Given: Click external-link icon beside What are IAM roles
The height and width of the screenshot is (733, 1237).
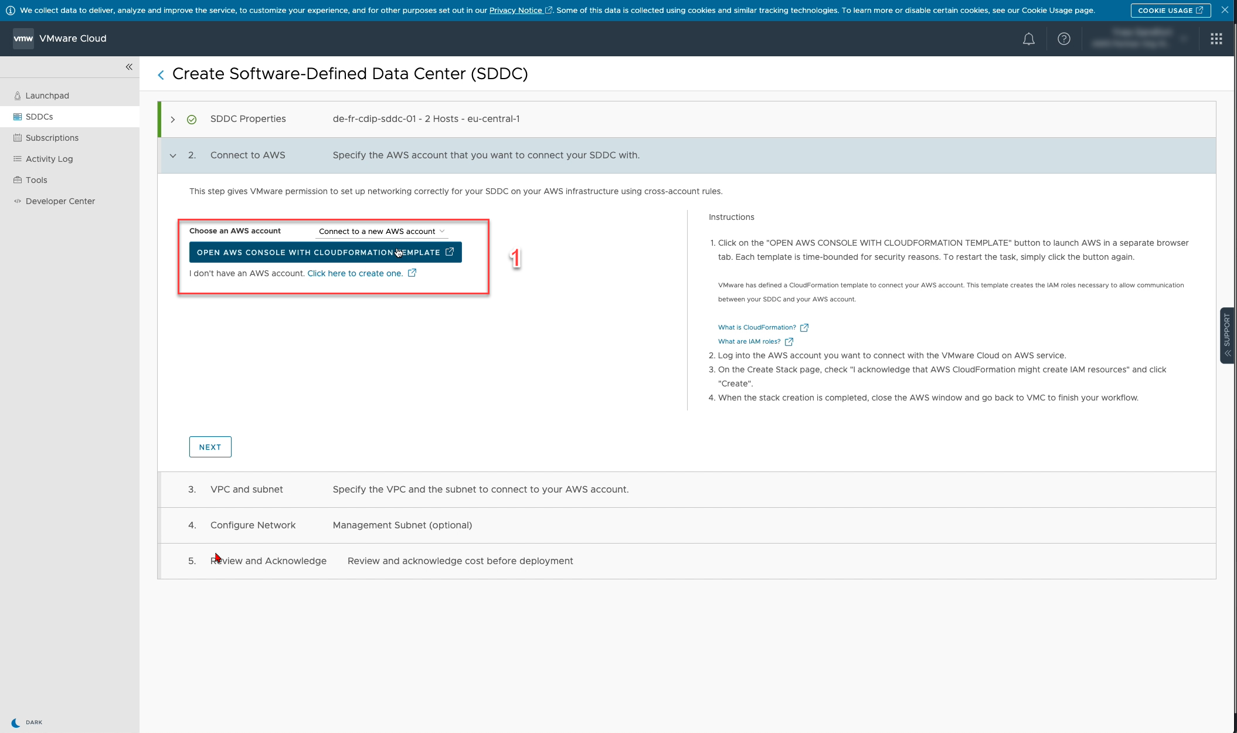Looking at the screenshot, I should pos(789,342).
